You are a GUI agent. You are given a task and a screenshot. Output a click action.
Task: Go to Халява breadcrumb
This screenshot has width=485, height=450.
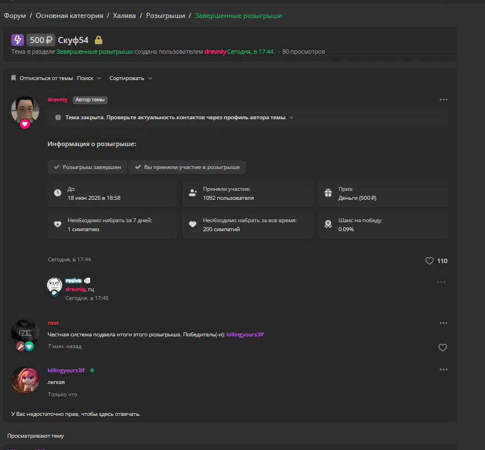[124, 16]
